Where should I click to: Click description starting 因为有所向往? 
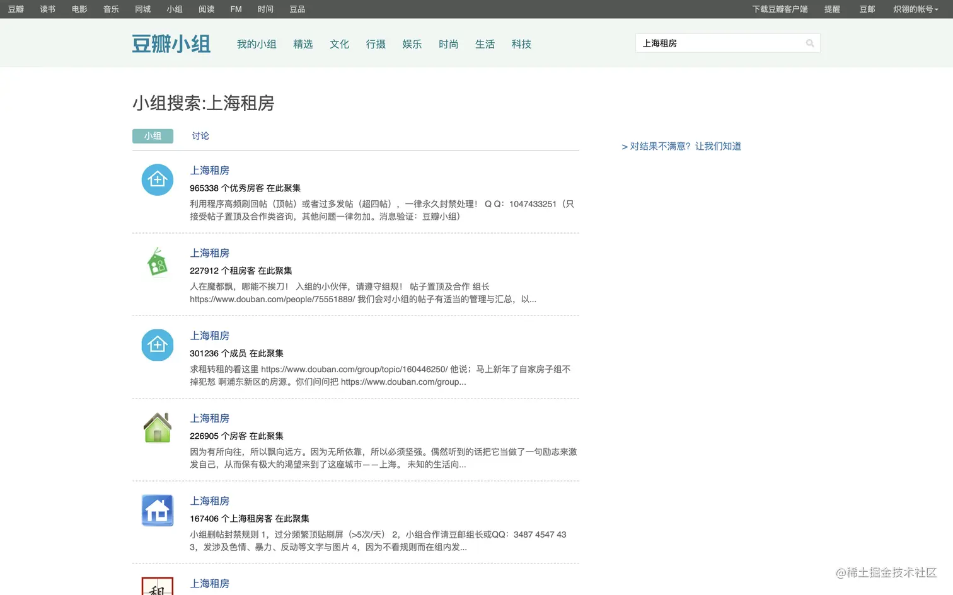[x=383, y=458]
